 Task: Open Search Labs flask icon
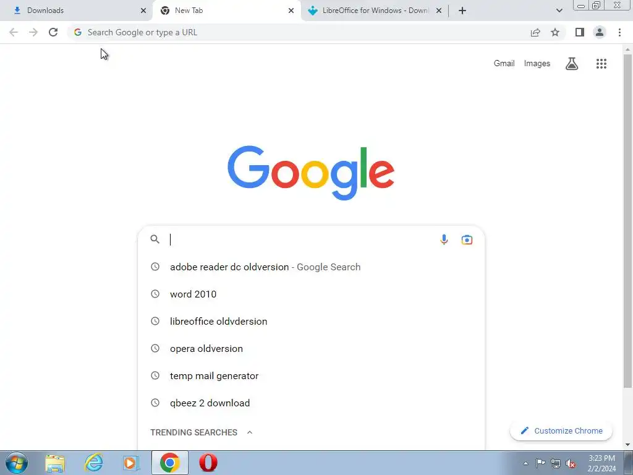571,64
